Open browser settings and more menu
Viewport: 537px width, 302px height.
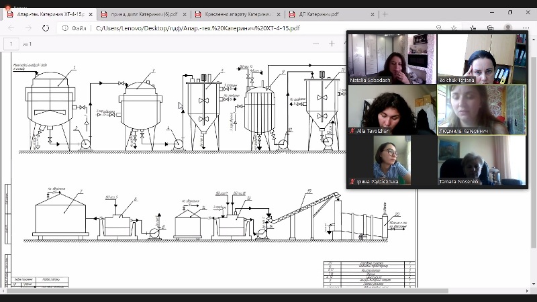[526, 28]
